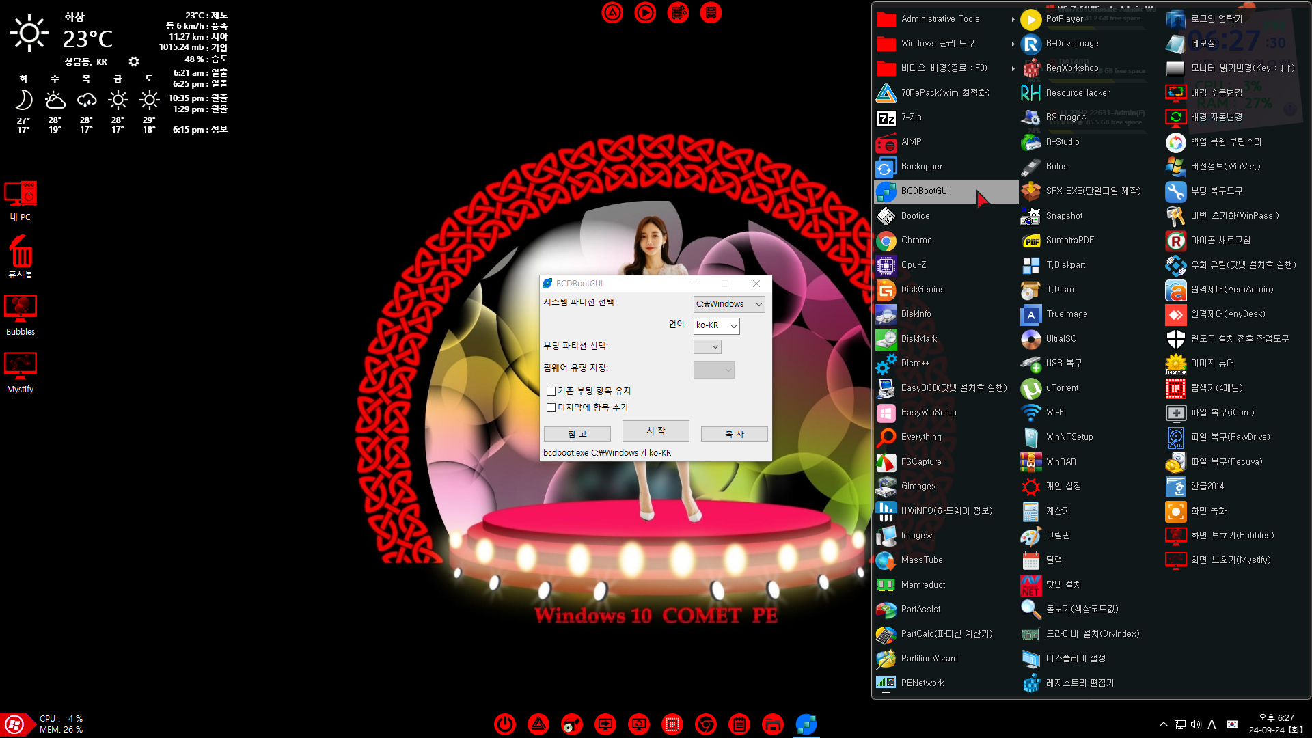Launch WinNTSetup from the menu
This screenshot has height=738, width=1312.
pos(1091,437)
